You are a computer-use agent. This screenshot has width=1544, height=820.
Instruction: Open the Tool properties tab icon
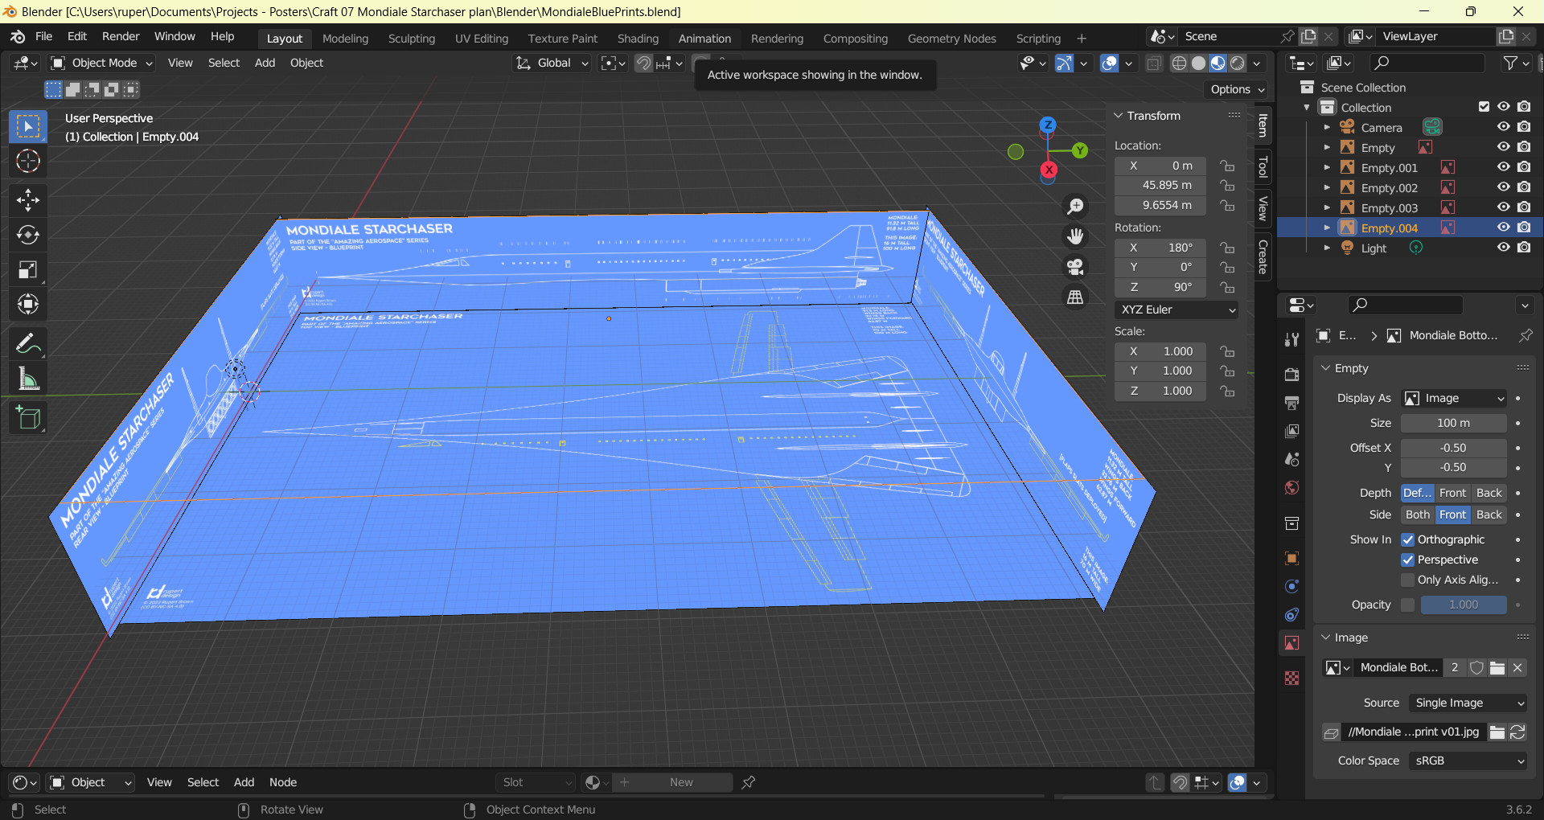(1291, 339)
